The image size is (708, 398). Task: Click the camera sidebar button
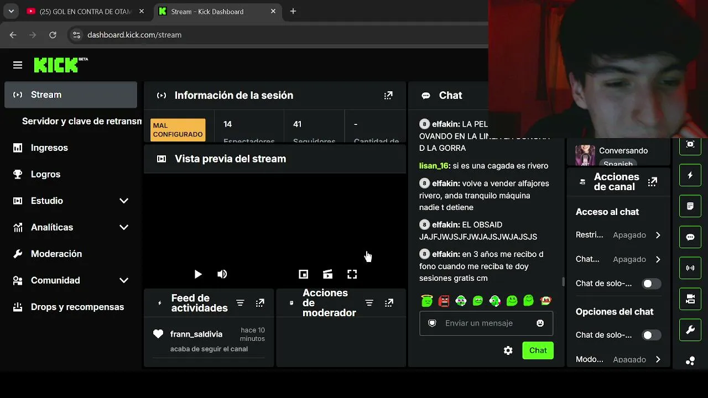coord(690,299)
